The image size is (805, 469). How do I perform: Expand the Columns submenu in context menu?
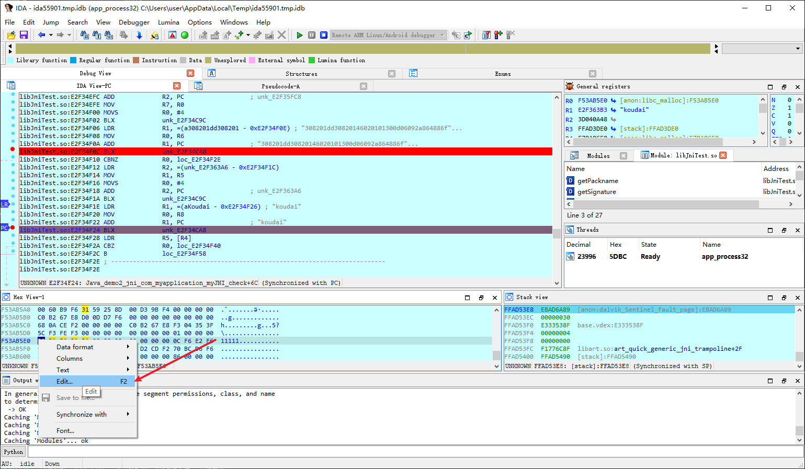(x=88, y=358)
